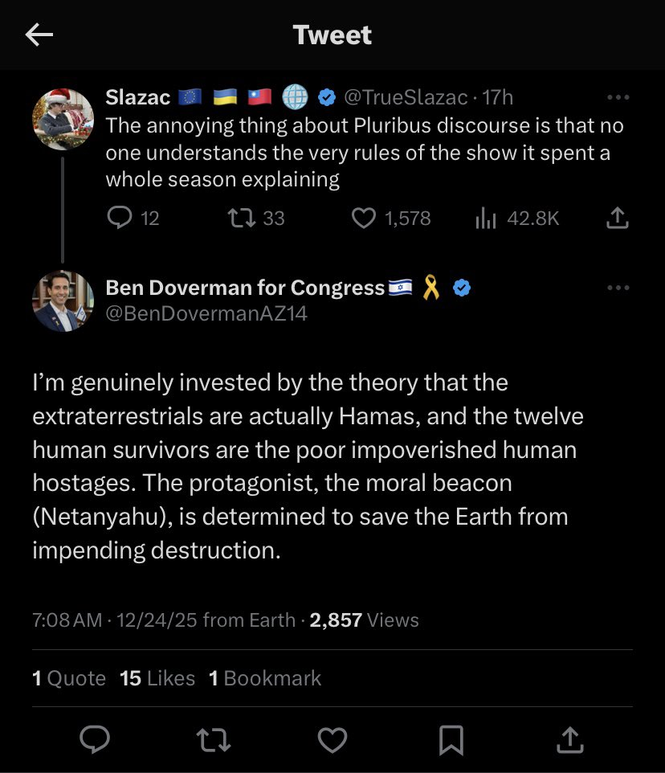Open reply on Slazac's tweet
This screenshot has height=773, width=665.
click(120, 218)
